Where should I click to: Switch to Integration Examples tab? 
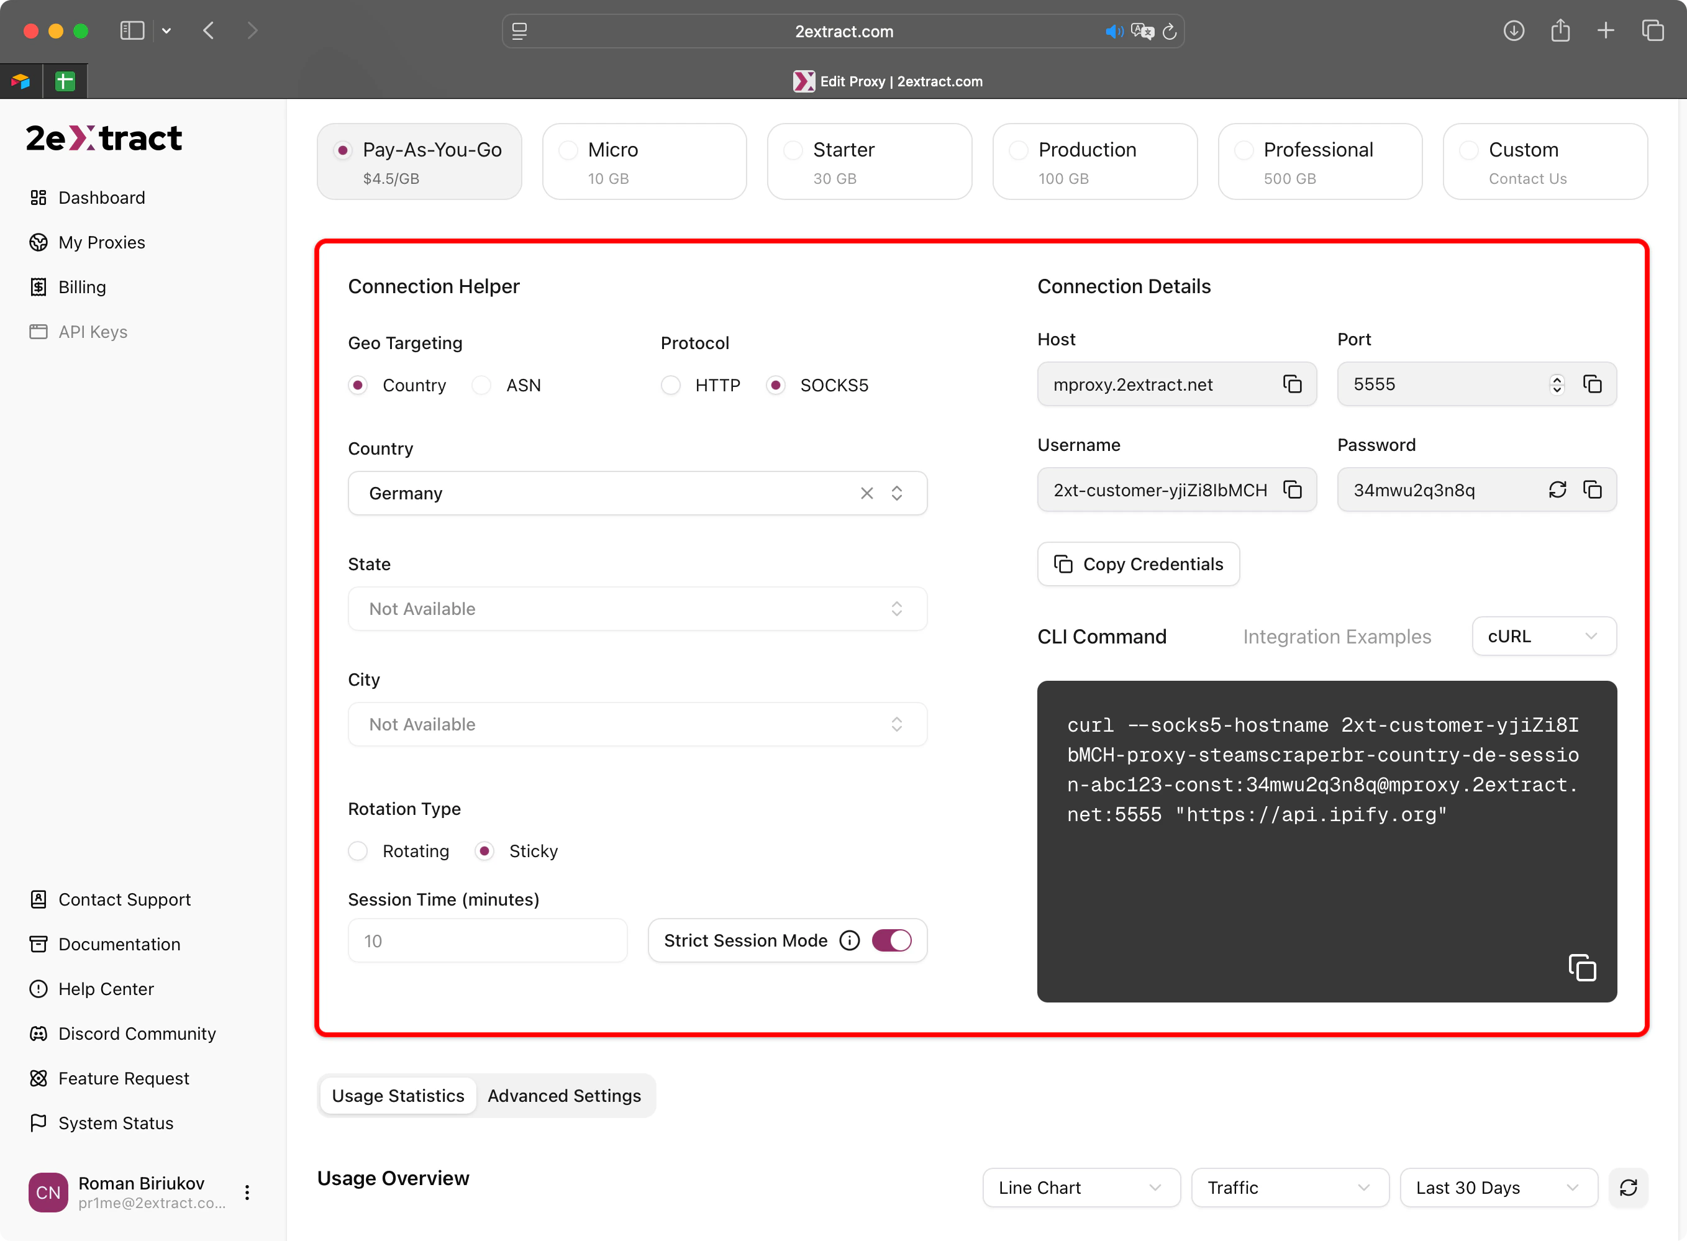[x=1336, y=636]
